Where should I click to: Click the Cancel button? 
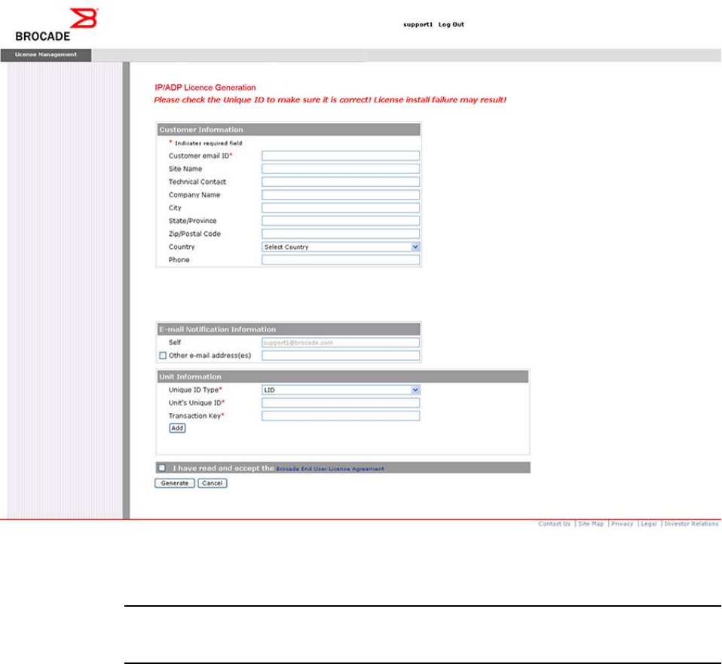point(213,483)
